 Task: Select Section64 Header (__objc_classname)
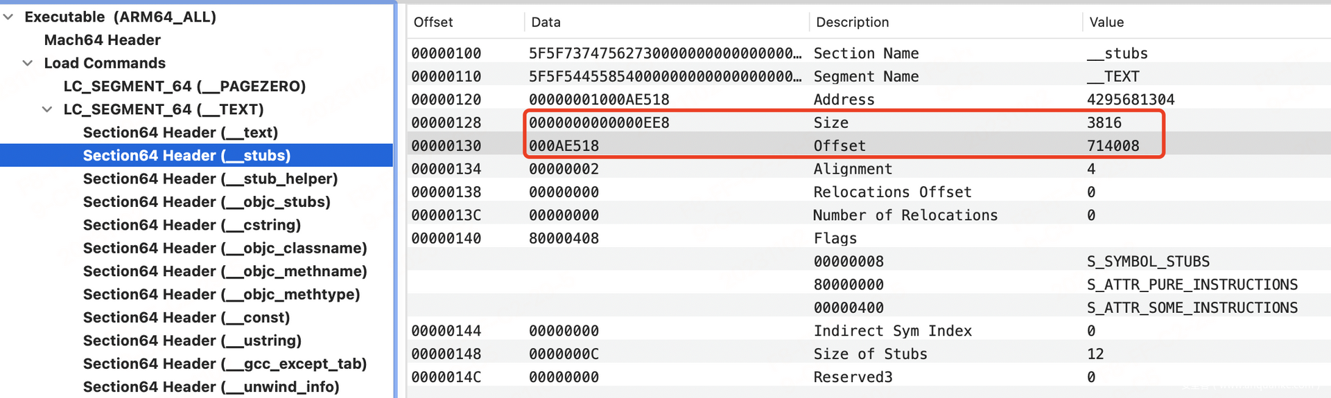[225, 248]
